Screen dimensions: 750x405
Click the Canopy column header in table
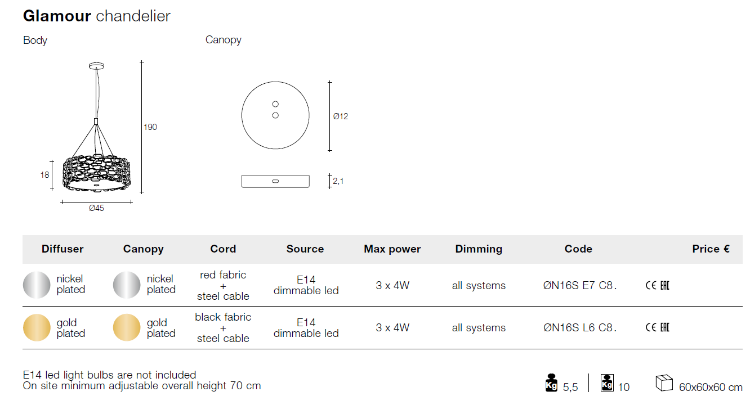pos(143,249)
